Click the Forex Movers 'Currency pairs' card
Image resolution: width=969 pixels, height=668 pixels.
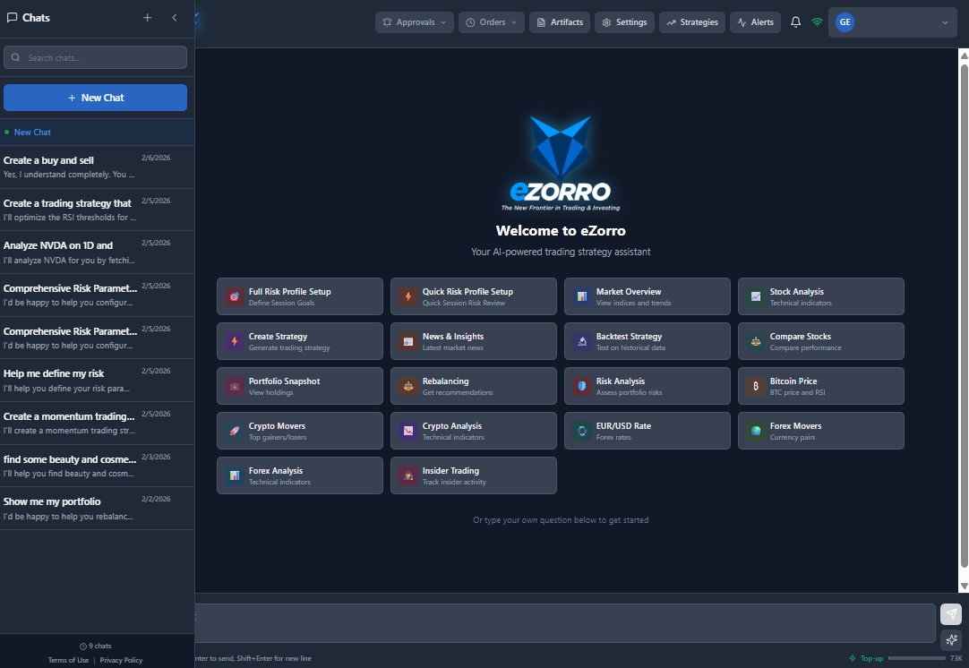tap(820, 431)
